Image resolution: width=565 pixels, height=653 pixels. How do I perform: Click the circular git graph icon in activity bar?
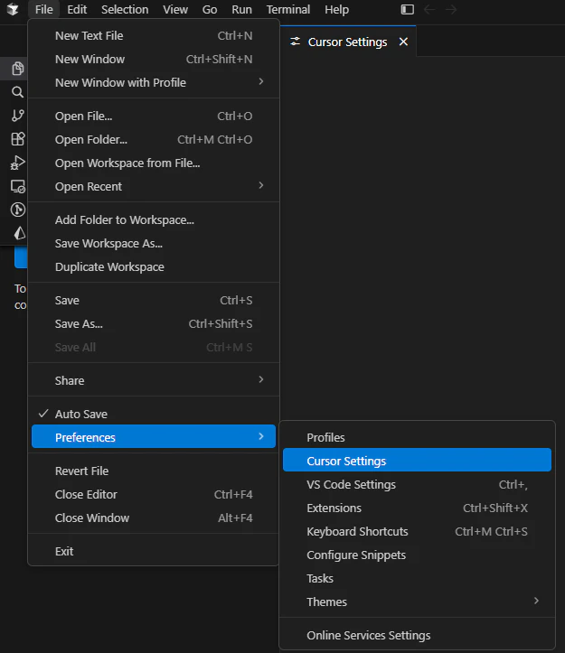click(x=17, y=210)
